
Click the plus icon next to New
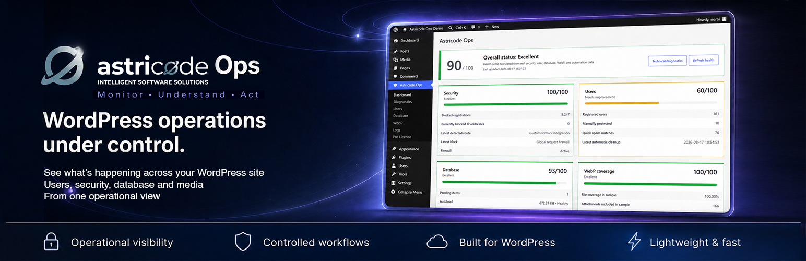point(487,27)
